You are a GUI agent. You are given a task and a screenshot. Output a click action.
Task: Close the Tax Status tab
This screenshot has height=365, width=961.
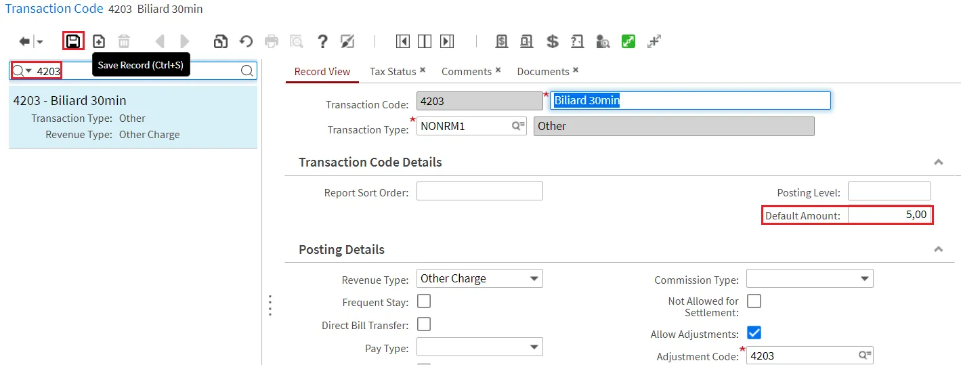423,70
